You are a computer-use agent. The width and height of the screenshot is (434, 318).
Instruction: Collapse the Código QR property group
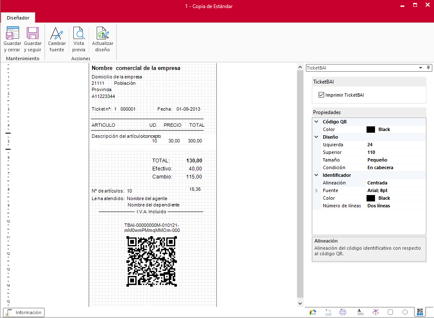pos(316,121)
